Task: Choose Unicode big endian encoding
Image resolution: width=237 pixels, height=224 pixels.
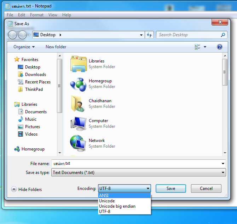Action: pyautogui.click(x=125, y=206)
